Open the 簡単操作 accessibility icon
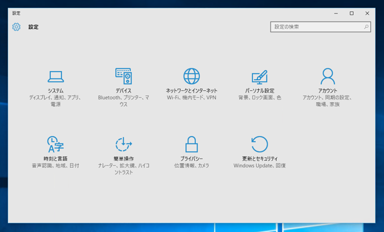The width and height of the screenshot is (384, 232). 124,144
